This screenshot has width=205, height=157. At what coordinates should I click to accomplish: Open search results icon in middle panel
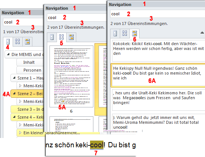coord(71,37)
